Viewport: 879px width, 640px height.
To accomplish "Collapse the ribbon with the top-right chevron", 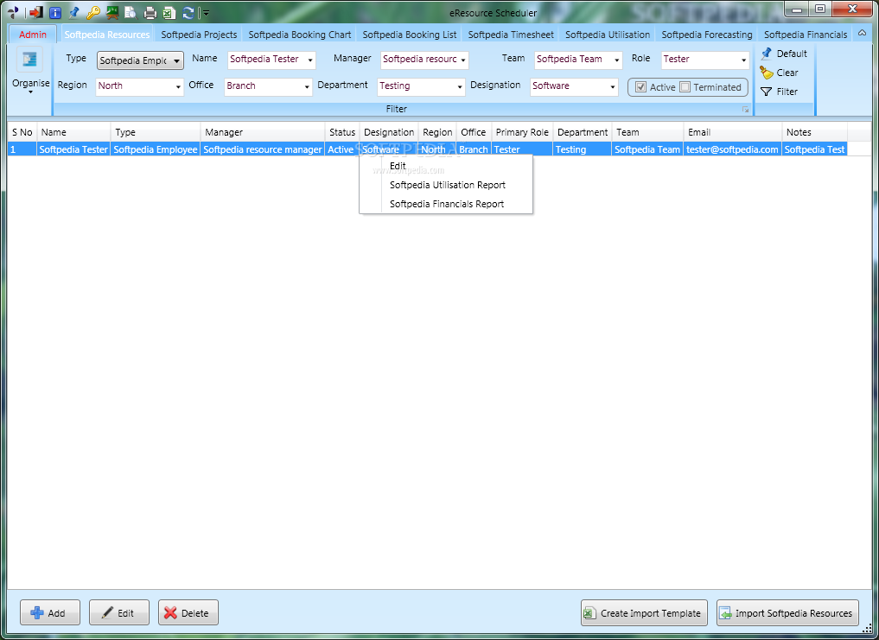I will (863, 34).
